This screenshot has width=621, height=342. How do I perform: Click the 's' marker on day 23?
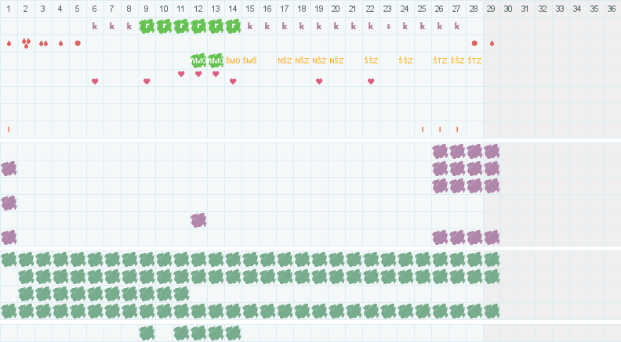388,26
